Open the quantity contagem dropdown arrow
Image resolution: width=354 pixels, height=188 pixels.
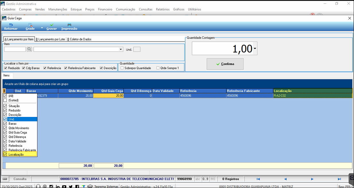(255, 49)
